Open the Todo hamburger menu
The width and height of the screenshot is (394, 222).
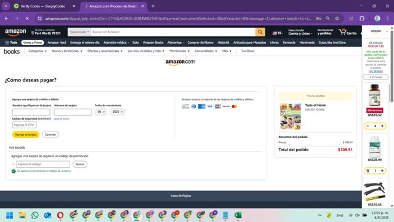coord(11,43)
